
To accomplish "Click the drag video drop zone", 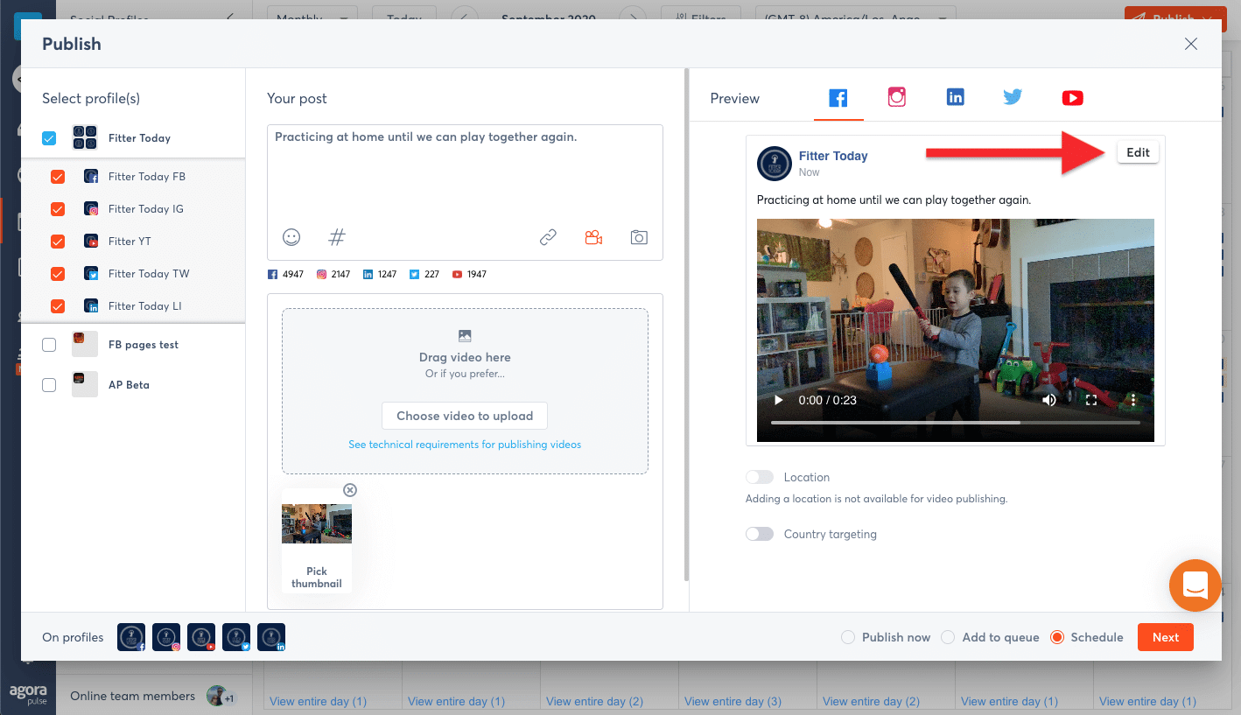I will click(465, 390).
